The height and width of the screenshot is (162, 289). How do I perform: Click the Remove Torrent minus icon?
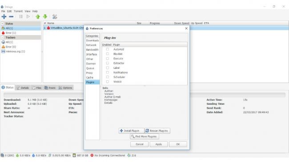(x=11, y=16)
